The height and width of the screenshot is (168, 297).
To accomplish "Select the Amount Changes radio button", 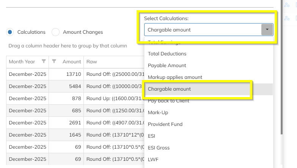I will [56, 32].
